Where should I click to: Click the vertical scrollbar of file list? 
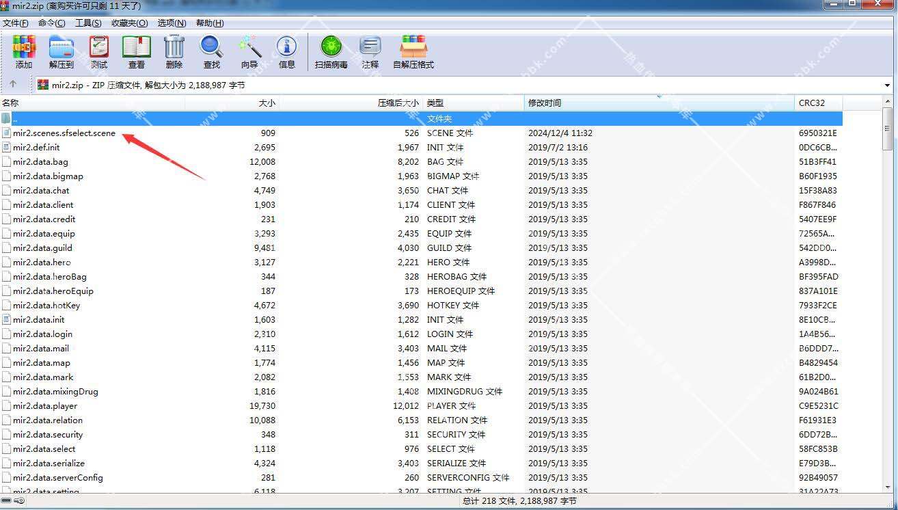[888, 129]
